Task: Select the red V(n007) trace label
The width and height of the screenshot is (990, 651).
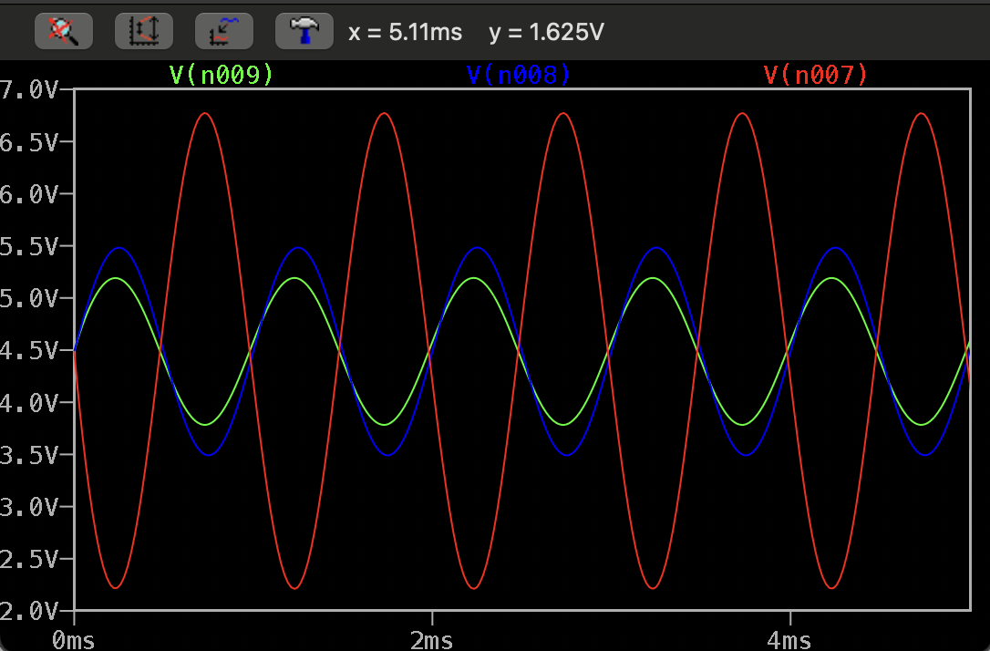Action: coord(815,75)
